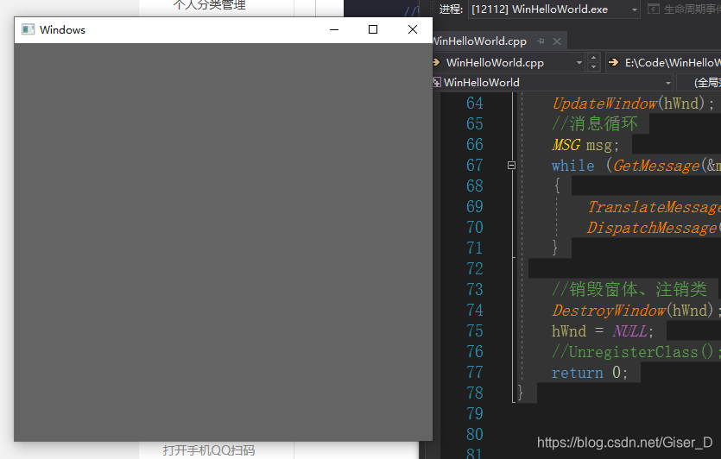Image resolution: width=721 pixels, height=459 pixels.
Task: Click the arrow icon before E:\Code path
Action: click(613, 62)
